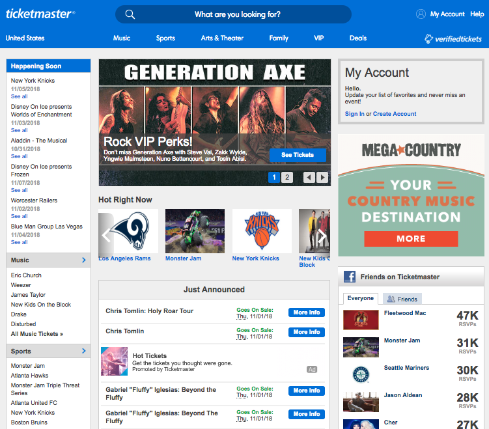The width and height of the screenshot is (489, 429).
Task: Open the Family navigation menu
Action: pos(279,38)
